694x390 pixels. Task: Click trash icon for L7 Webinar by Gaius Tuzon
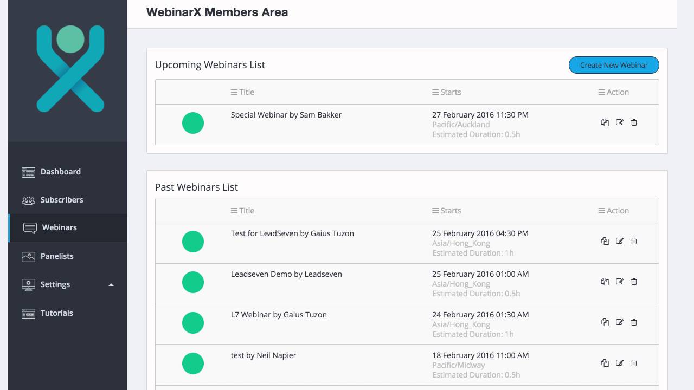pyautogui.click(x=634, y=322)
